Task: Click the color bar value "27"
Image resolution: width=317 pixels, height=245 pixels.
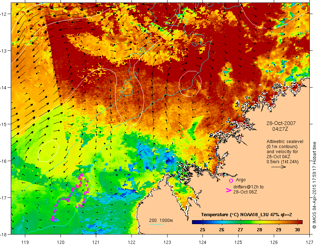Action: point(240,230)
